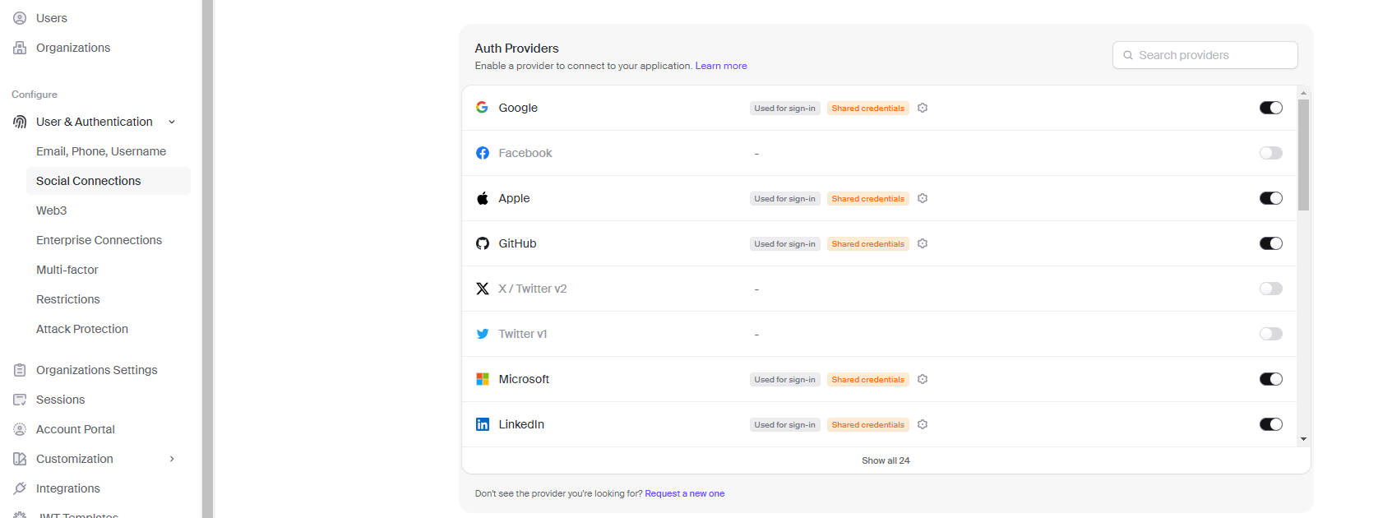
Task: Click the Users sidebar icon
Action: point(20,18)
